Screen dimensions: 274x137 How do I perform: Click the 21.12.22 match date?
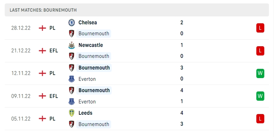[21, 51]
